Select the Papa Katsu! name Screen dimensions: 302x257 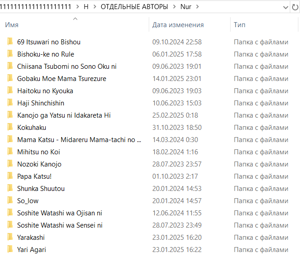34,176
